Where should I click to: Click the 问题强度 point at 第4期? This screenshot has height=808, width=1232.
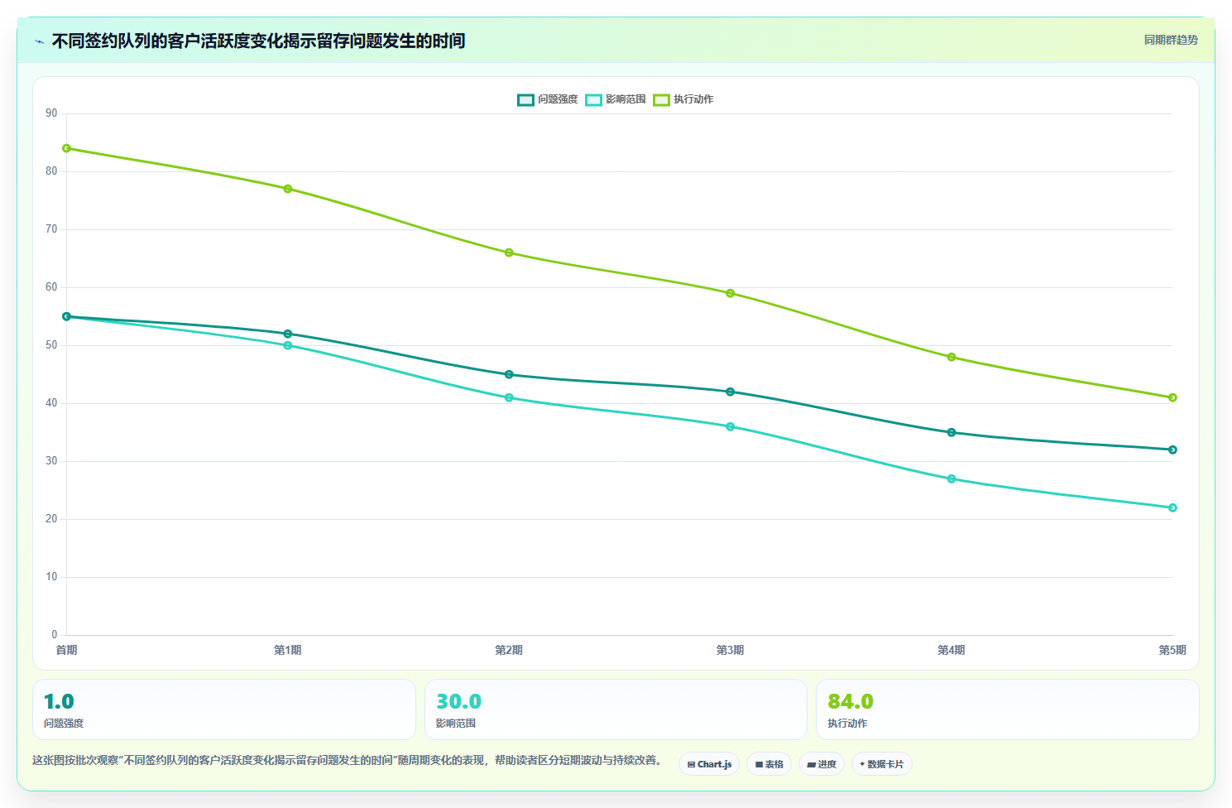point(952,432)
